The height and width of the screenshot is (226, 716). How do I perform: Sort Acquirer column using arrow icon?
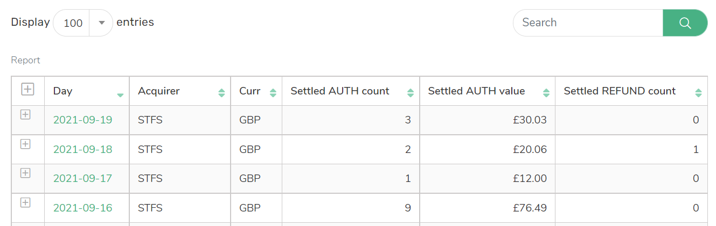click(221, 92)
